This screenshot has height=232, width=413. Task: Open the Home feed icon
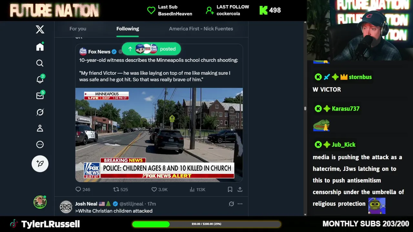40,47
